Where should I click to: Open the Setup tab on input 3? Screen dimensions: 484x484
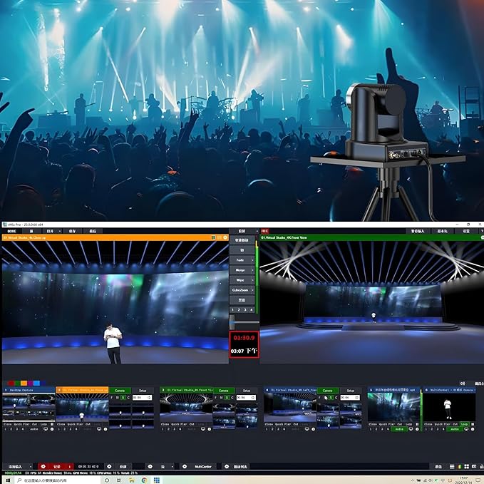(246, 391)
